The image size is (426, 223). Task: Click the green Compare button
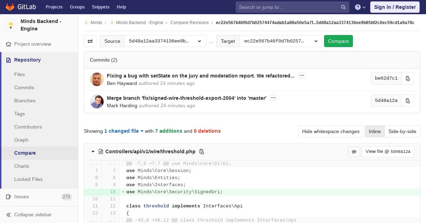coord(338,41)
